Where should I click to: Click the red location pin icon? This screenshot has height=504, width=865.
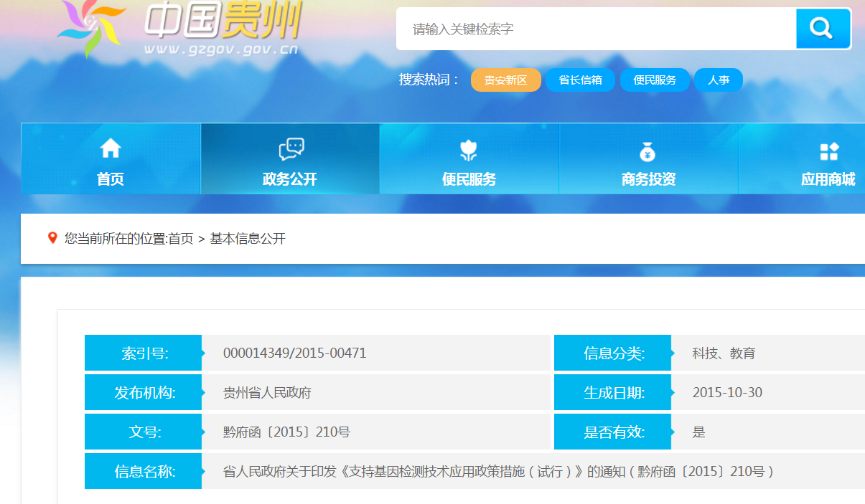[x=52, y=238]
